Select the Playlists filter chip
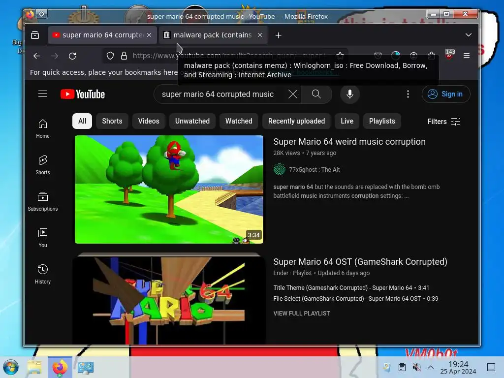Screen dimensions: 504x378 click(382, 121)
